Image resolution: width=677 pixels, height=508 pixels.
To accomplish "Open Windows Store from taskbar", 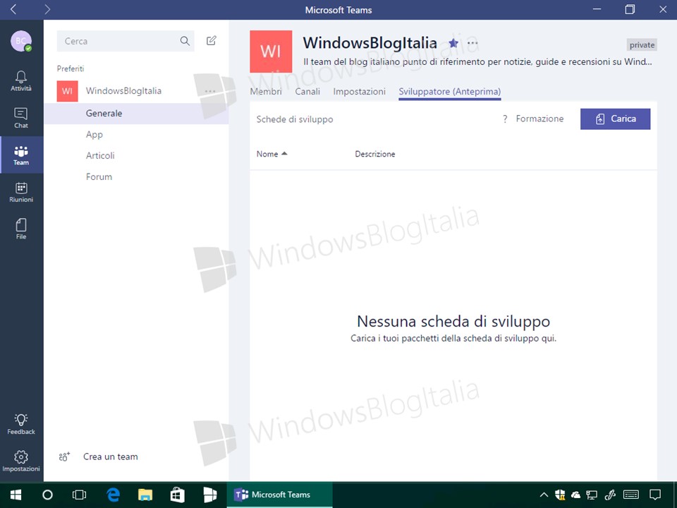I will tap(178, 495).
